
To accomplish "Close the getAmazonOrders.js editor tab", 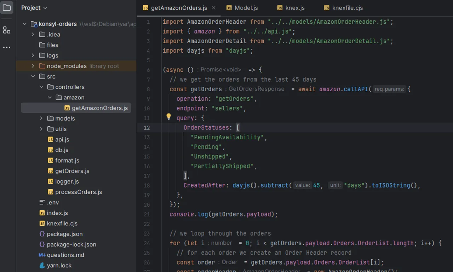I will (213, 7).
